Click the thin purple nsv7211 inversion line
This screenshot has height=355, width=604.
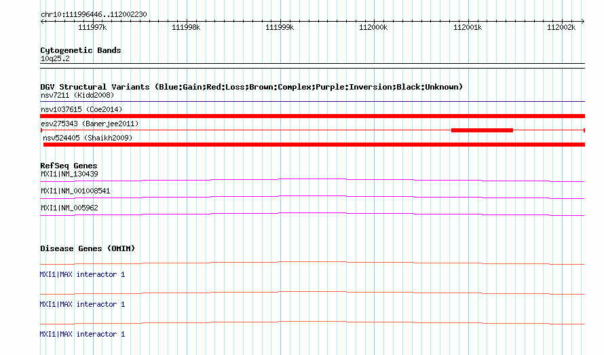point(312,102)
